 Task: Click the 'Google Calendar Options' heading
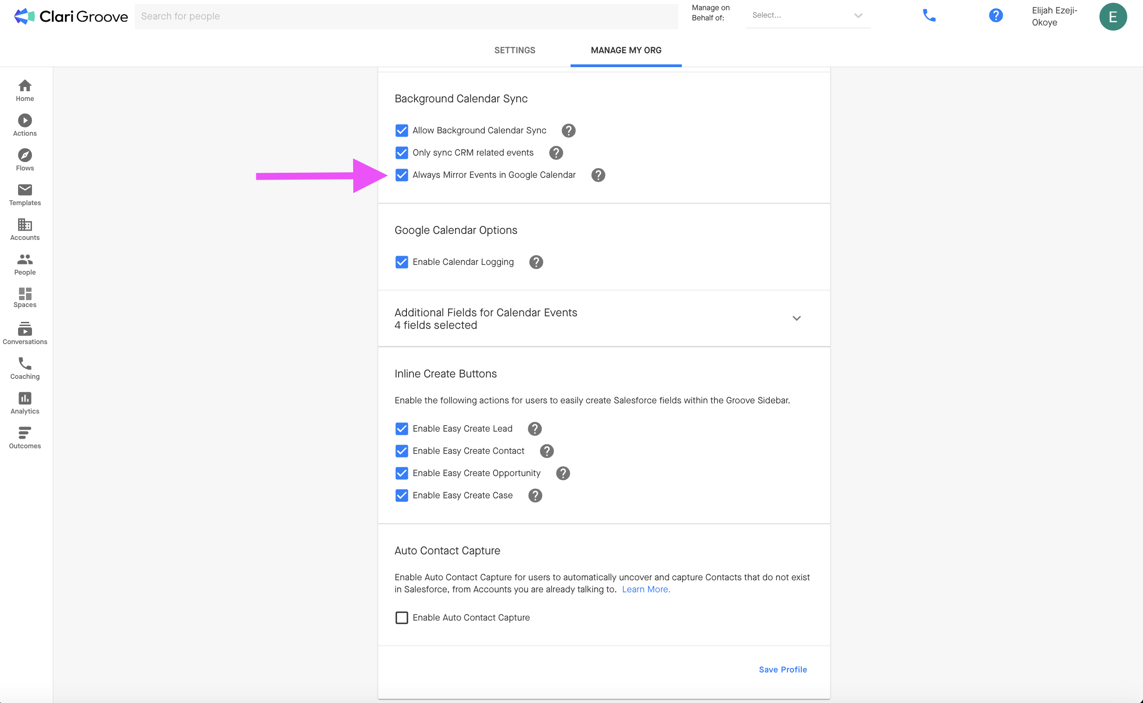(x=456, y=231)
